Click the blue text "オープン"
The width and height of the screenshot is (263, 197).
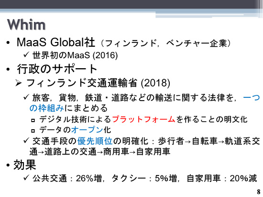tap(87, 130)
